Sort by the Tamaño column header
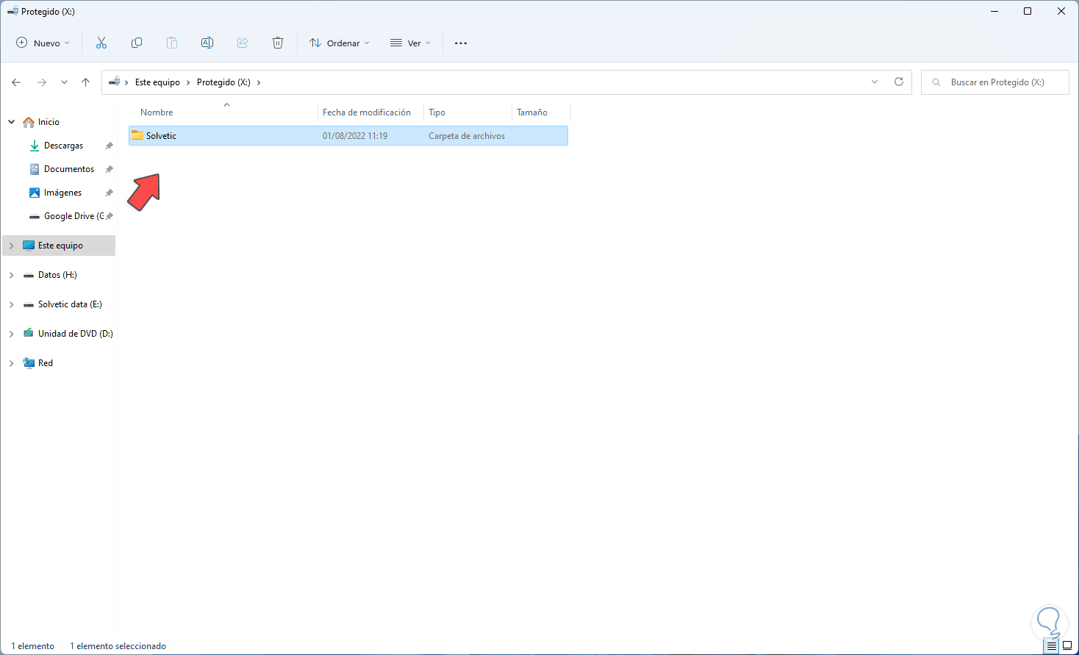Image resolution: width=1079 pixels, height=655 pixels. [532, 112]
